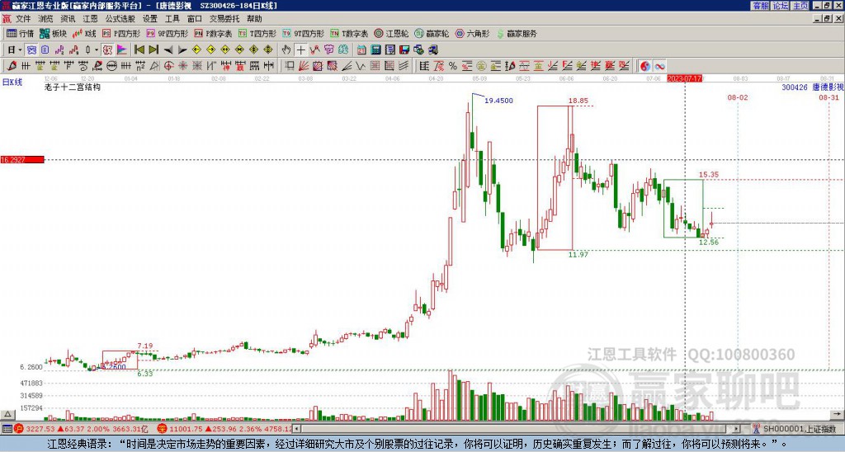Open the 交易委托 menu
Image resolution: width=845 pixels, height=452 pixels.
pyautogui.click(x=224, y=19)
